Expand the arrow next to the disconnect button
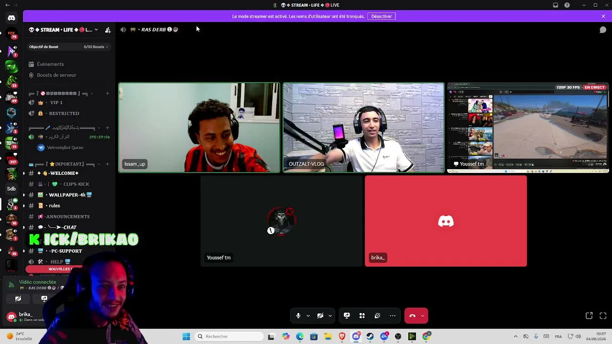The width and height of the screenshot is (612, 344). [x=423, y=316]
